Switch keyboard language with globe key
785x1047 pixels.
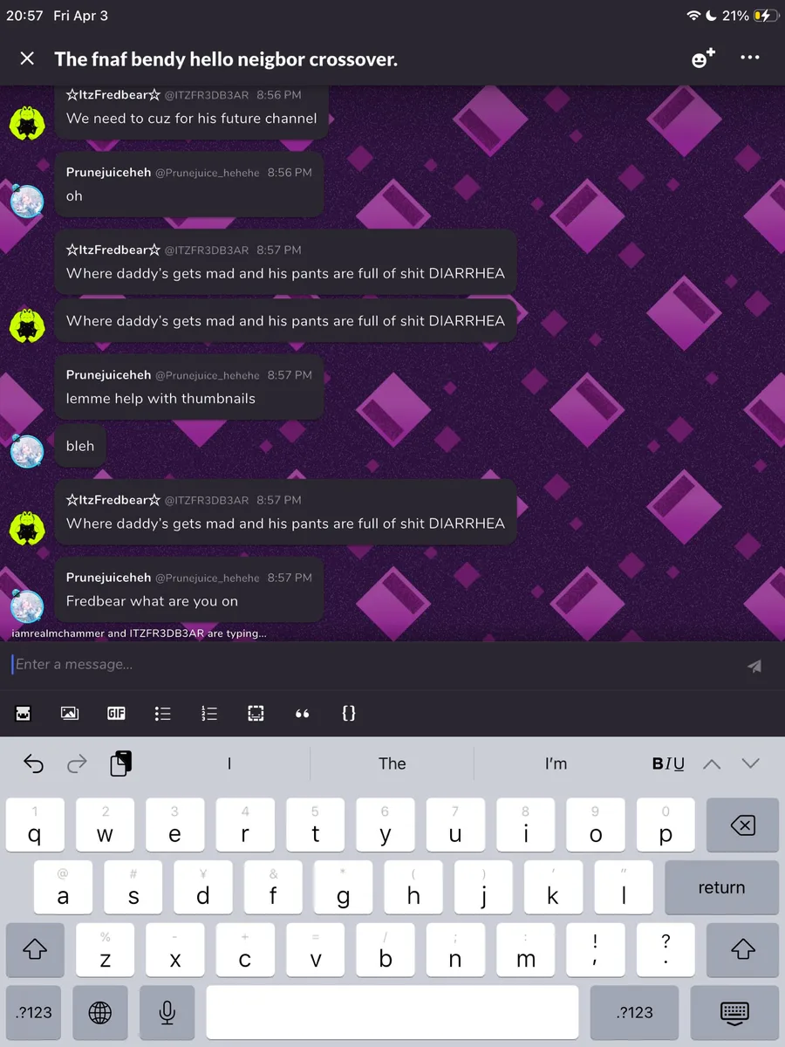[x=100, y=1012]
